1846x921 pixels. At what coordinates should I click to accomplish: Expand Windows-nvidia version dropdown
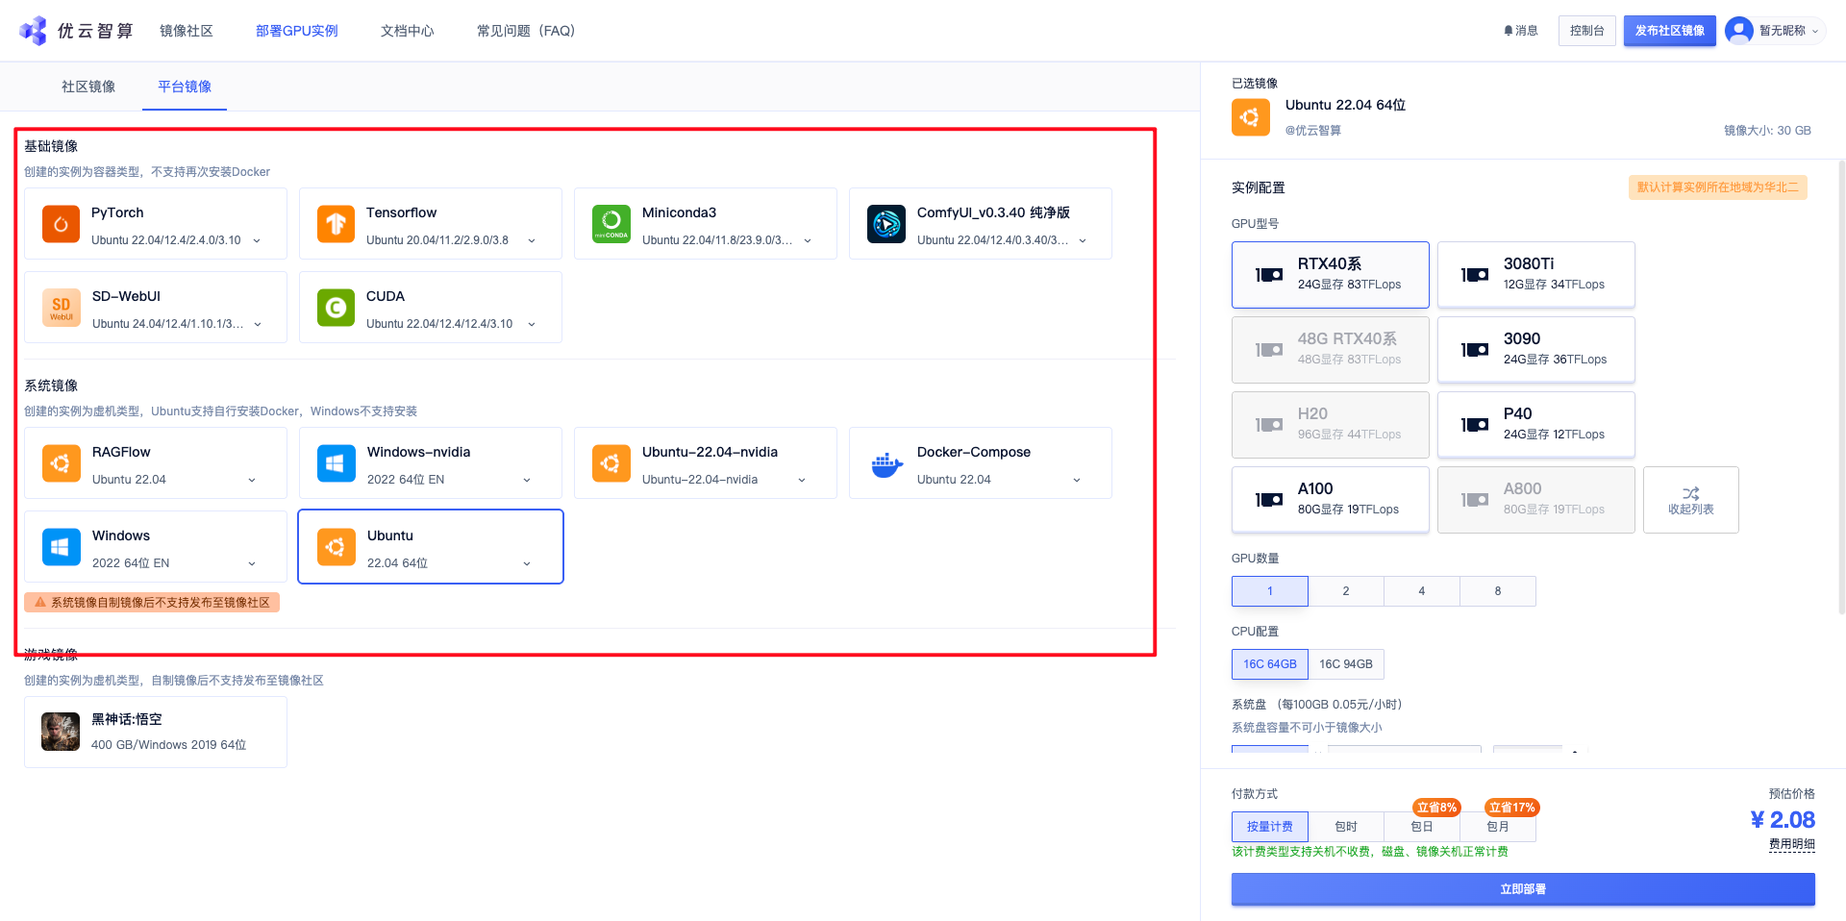527,480
